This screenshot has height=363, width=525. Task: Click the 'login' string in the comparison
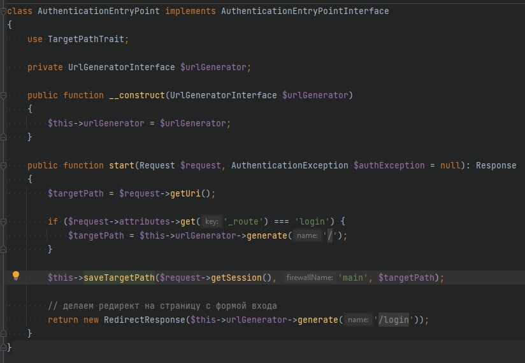point(312,221)
